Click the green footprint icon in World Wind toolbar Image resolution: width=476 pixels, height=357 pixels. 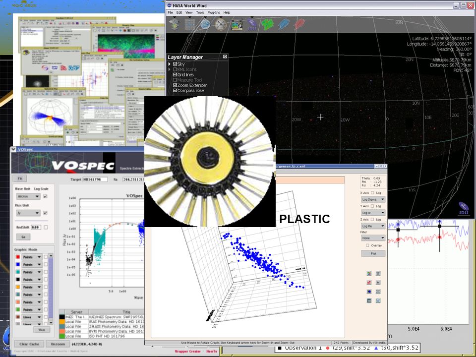coord(267,24)
